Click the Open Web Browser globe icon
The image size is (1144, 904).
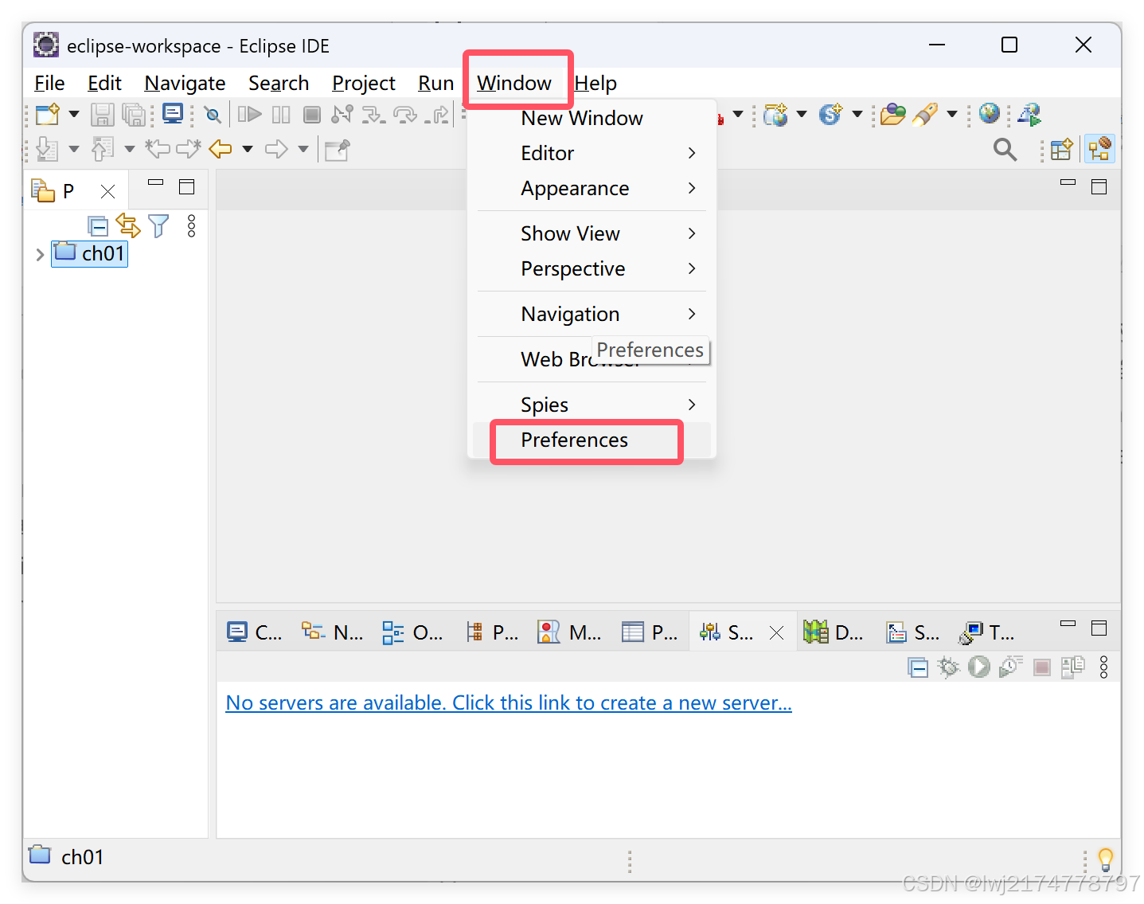tap(990, 114)
